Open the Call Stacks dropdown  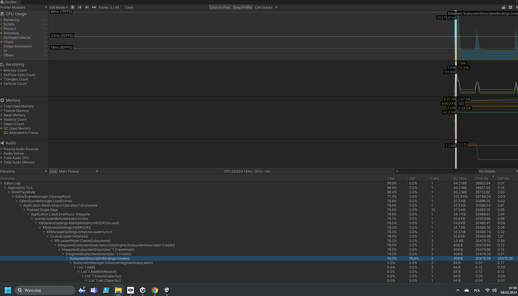point(265,7)
